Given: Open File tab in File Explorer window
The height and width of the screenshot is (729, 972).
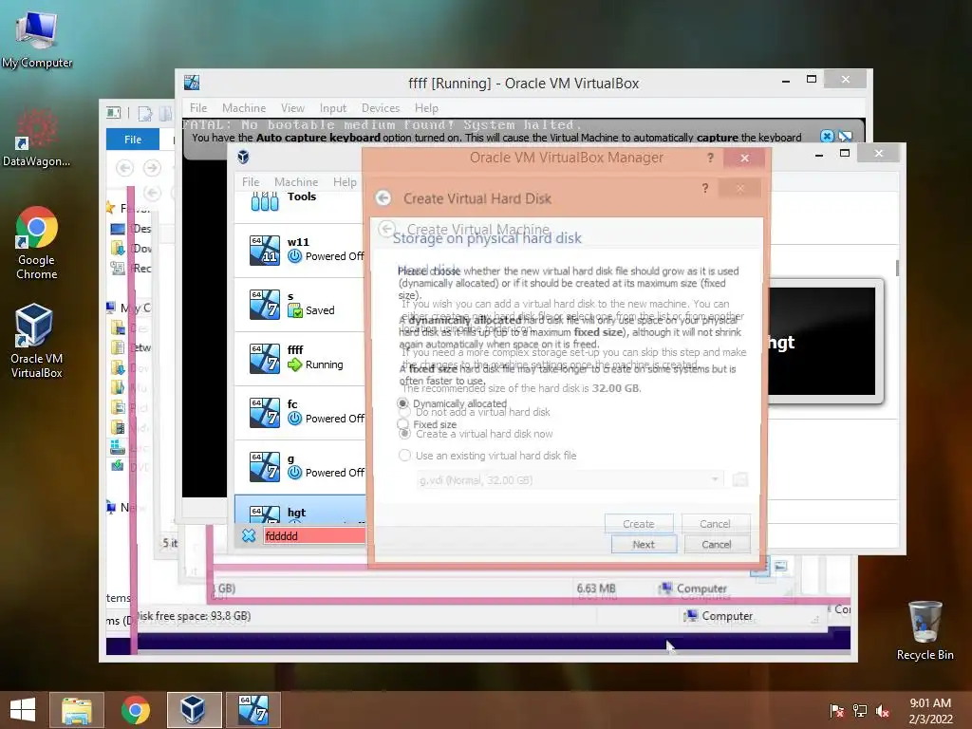Looking at the screenshot, I should point(133,140).
